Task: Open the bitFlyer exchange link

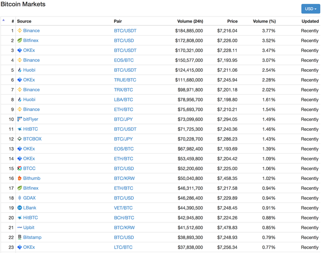Action: click(x=31, y=119)
